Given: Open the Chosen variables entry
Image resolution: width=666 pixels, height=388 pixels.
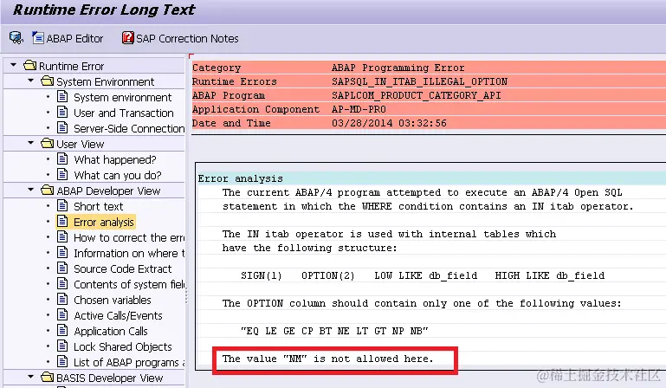Looking at the screenshot, I should point(113,300).
